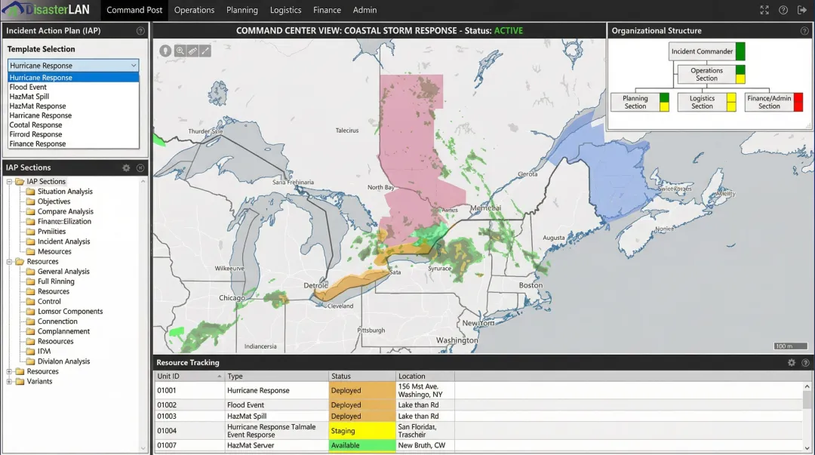Open help for Organizational Structure panel
This screenshot has height=455, width=815.
point(804,31)
